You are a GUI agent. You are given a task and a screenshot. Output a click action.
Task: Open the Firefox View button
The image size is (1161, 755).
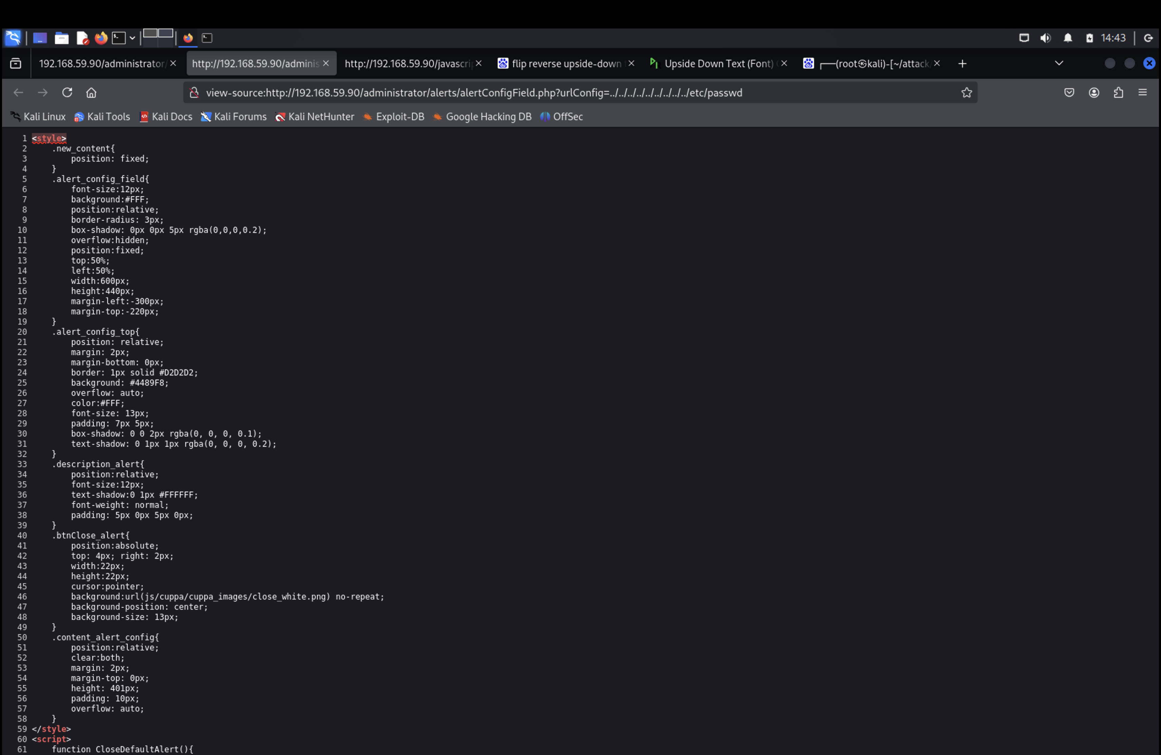click(16, 63)
